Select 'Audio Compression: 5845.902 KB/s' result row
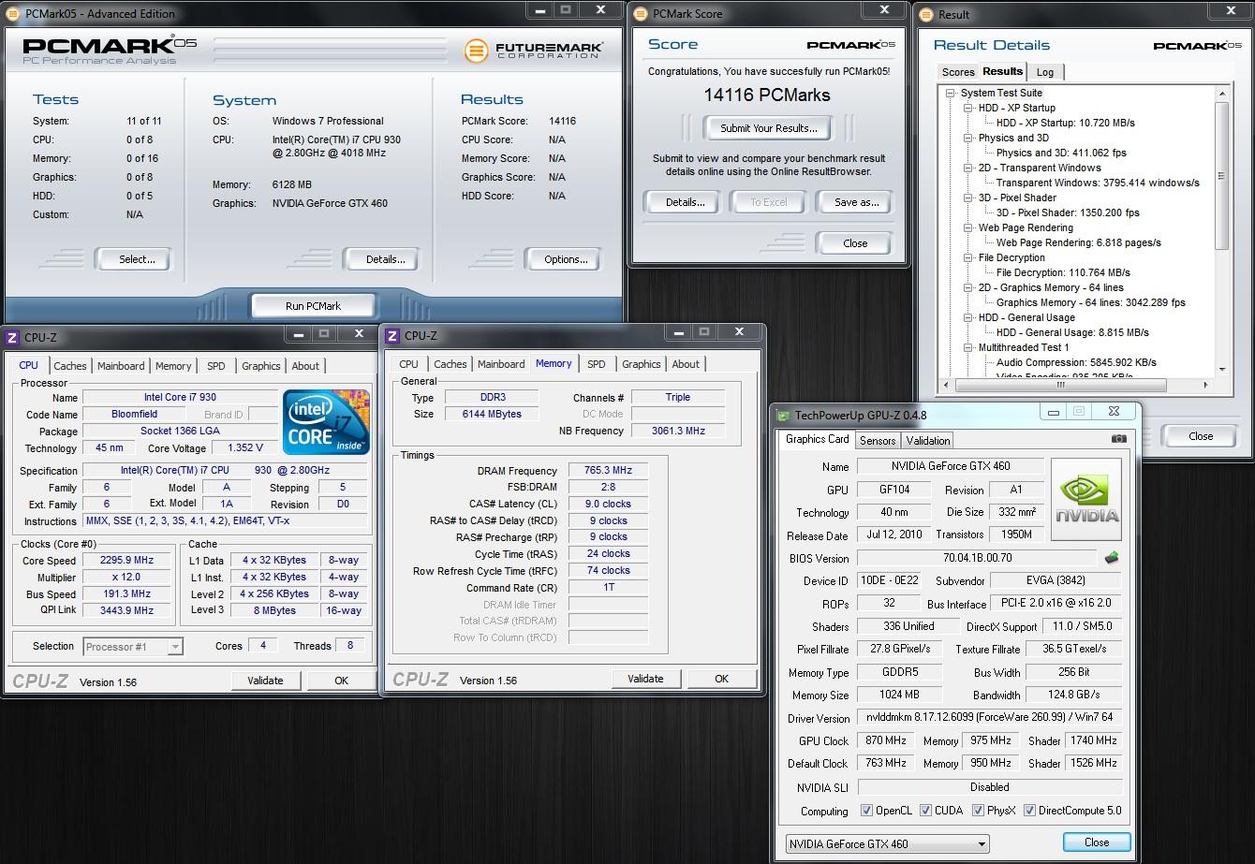This screenshot has width=1255, height=864. [x=1076, y=362]
